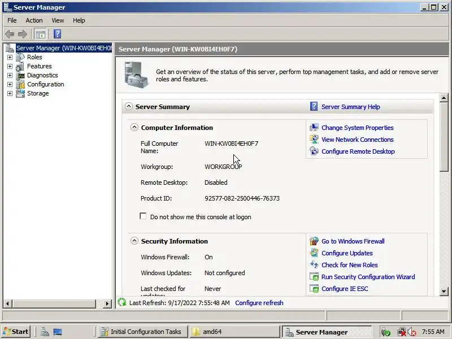Image resolution: width=452 pixels, height=339 pixels.
Task: Expand the Configuration tree node
Action: (10, 84)
